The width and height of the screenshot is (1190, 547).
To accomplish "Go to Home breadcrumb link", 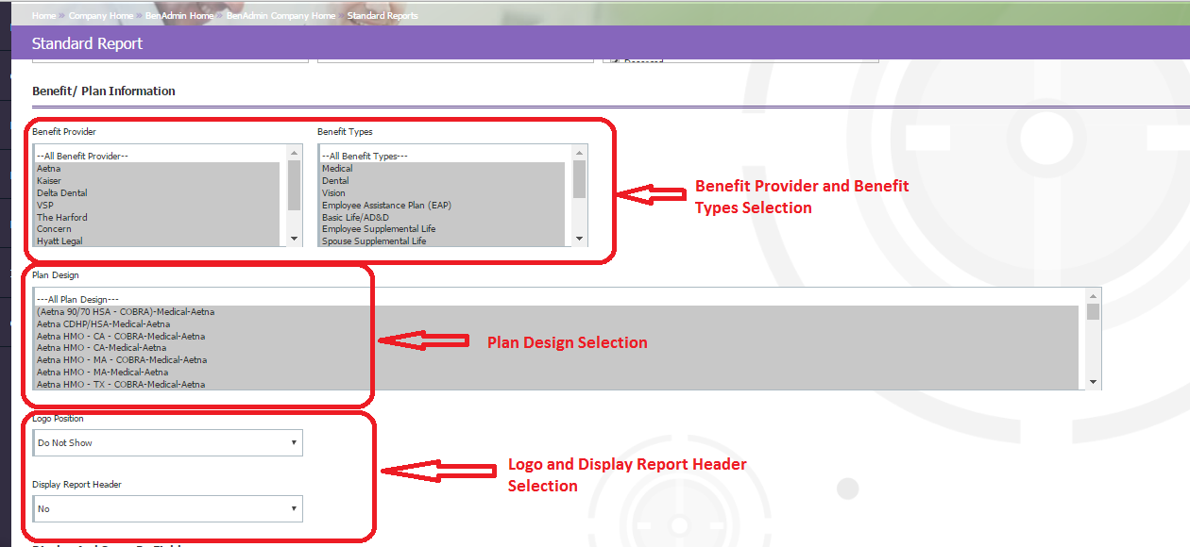I will point(43,16).
